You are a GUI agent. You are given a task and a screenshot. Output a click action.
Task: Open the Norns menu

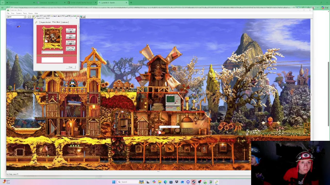click(x=31, y=13)
